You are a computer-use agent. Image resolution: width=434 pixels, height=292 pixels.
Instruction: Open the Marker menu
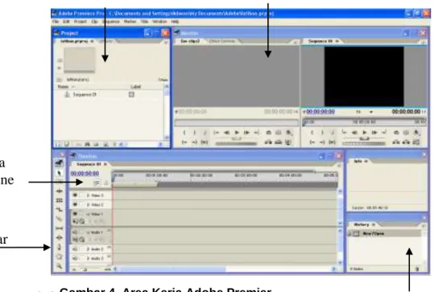tap(130, 22)
